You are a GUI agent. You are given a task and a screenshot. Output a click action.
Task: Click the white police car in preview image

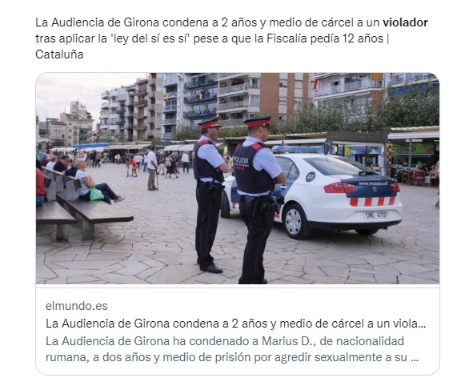[x=314, y=193]
